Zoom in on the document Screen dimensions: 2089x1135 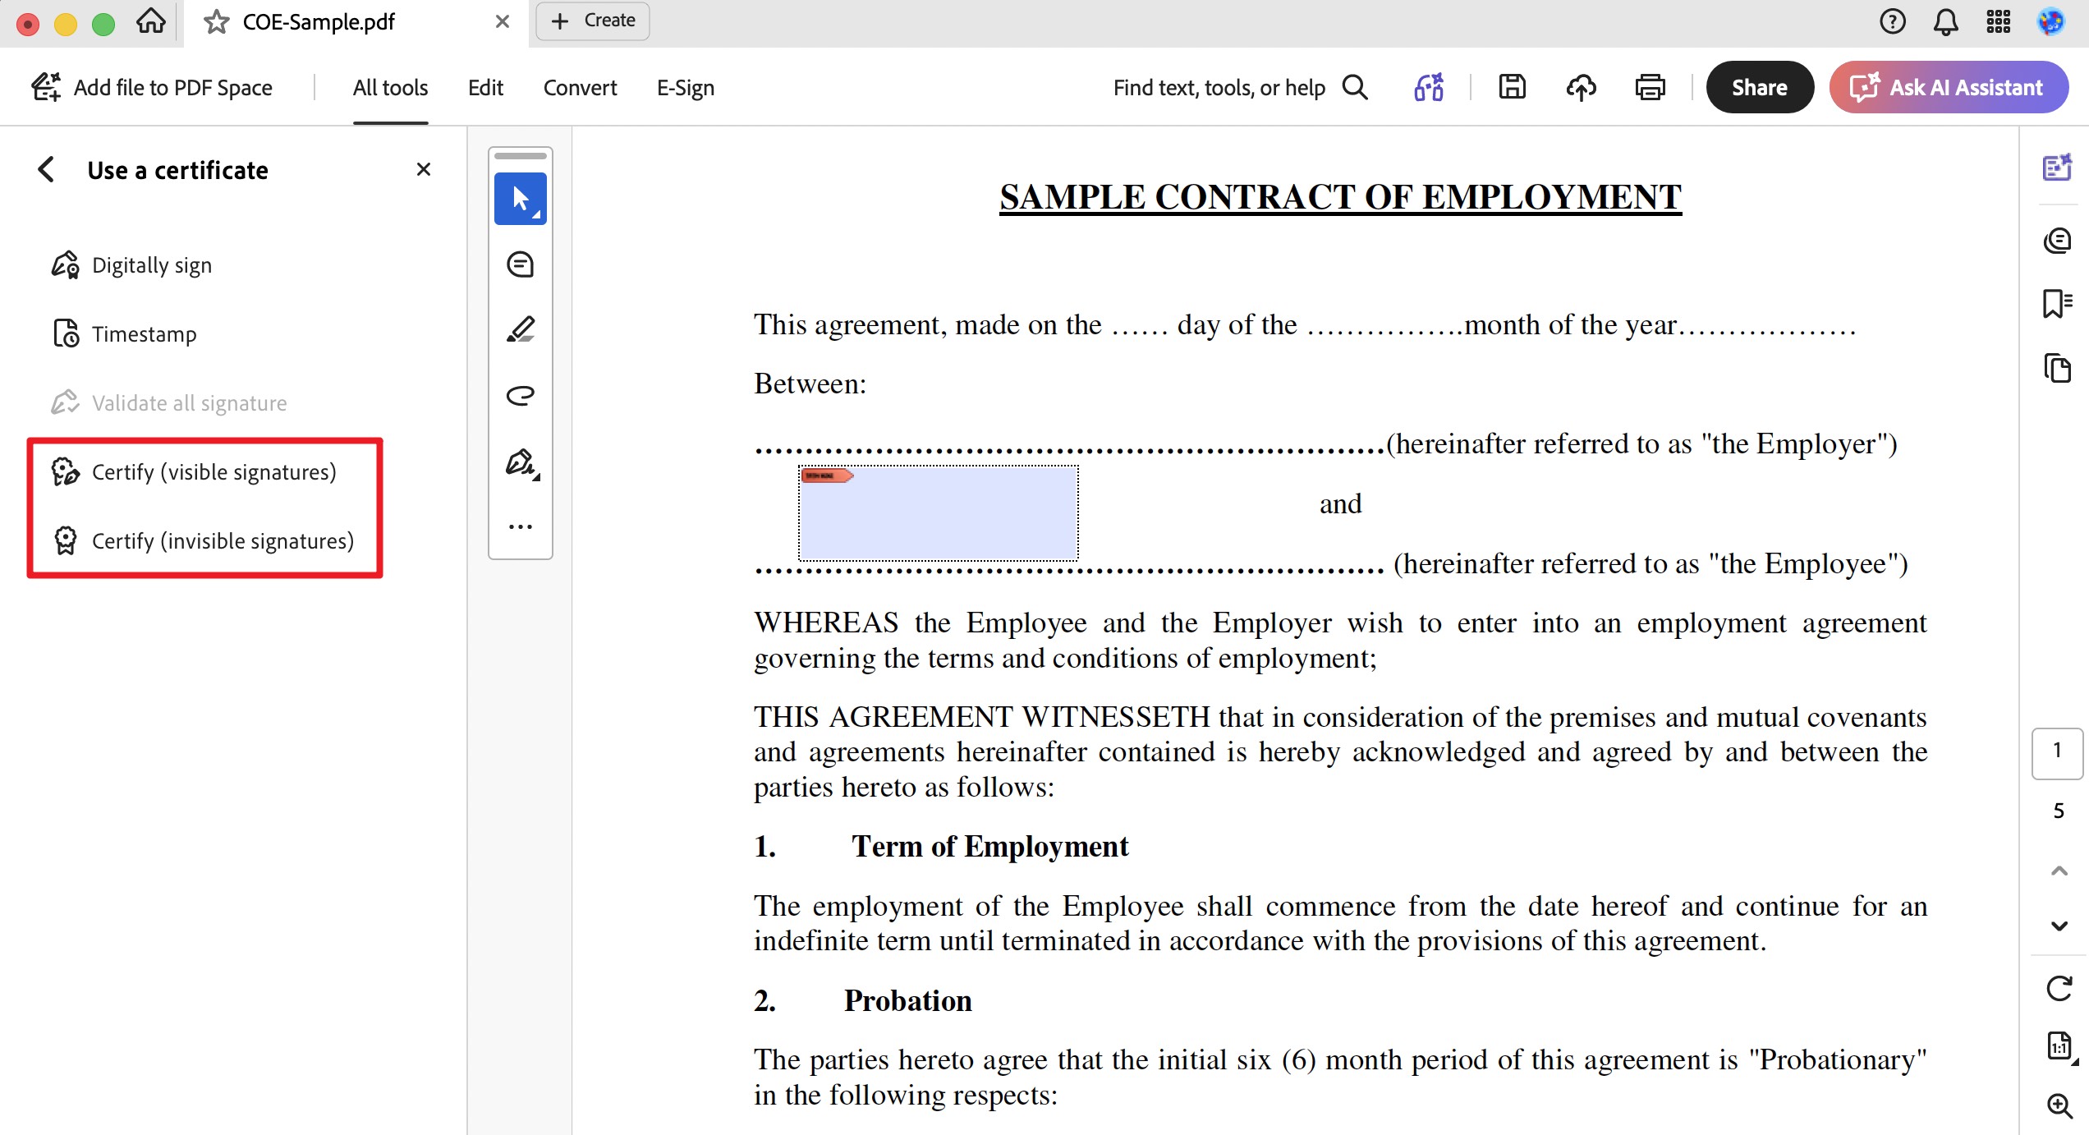click(x=2059, y=1105)
